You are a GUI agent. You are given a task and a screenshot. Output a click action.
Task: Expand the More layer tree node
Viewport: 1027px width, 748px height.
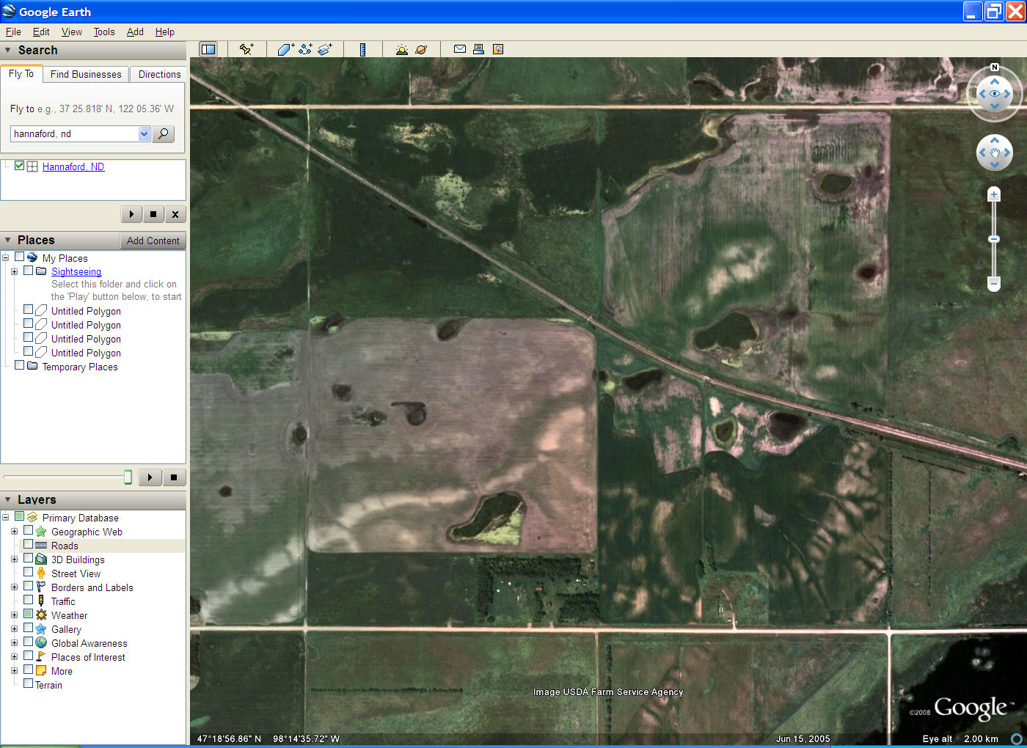point(14,671)
